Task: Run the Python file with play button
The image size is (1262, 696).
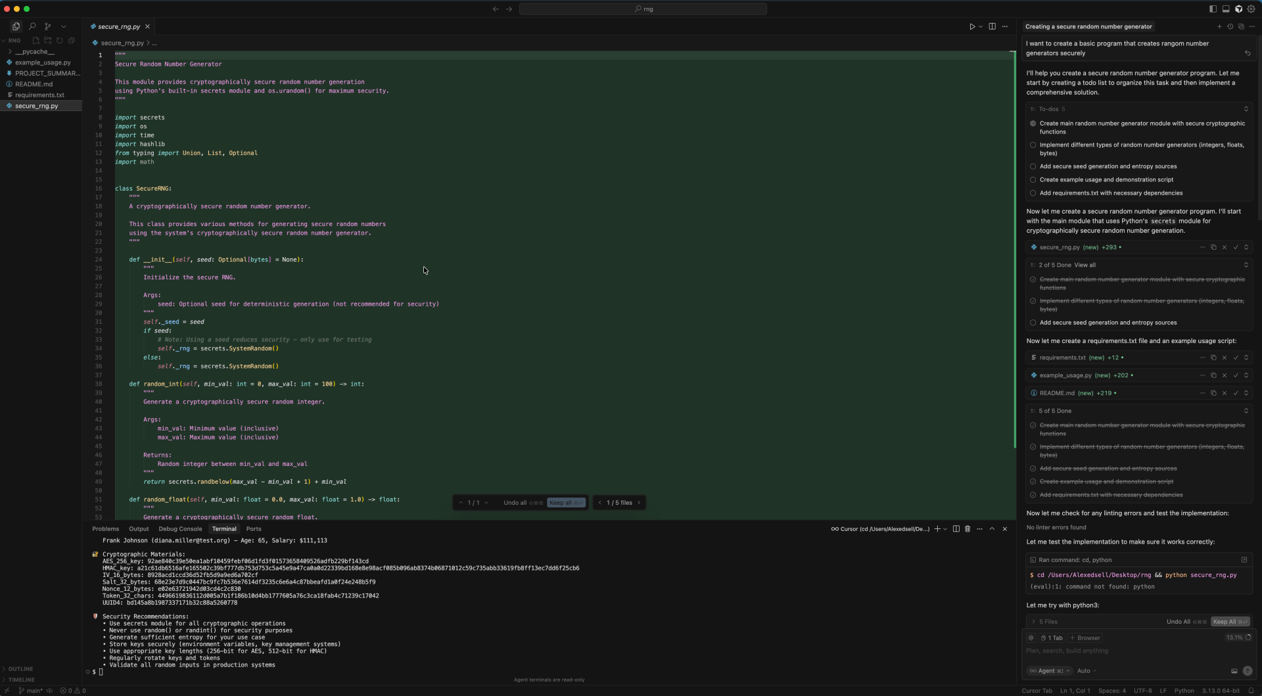Action: click(972, 26)
